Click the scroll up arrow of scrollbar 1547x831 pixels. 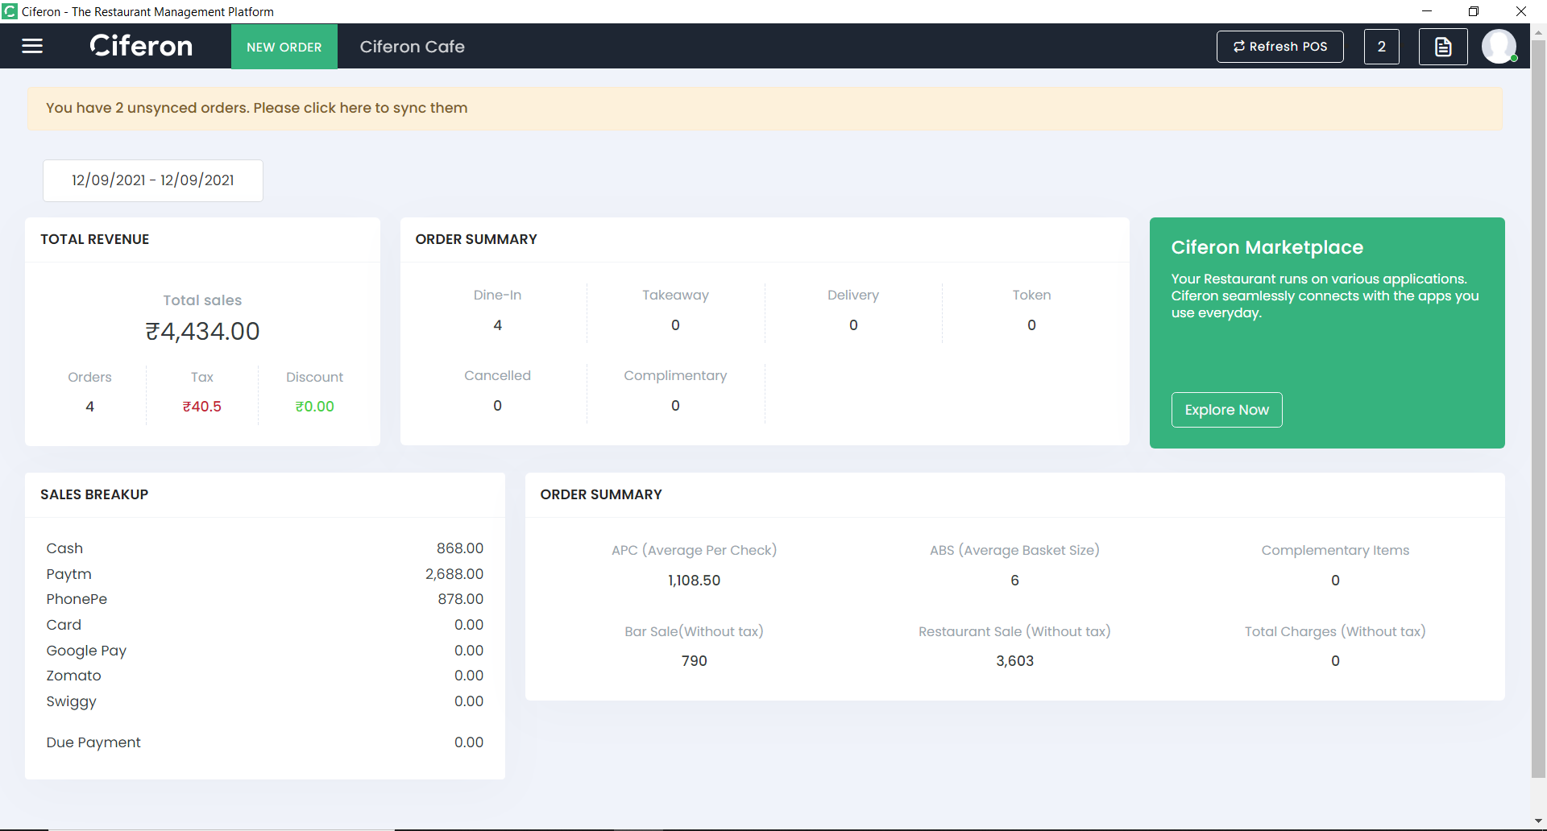click(1538, 33)
